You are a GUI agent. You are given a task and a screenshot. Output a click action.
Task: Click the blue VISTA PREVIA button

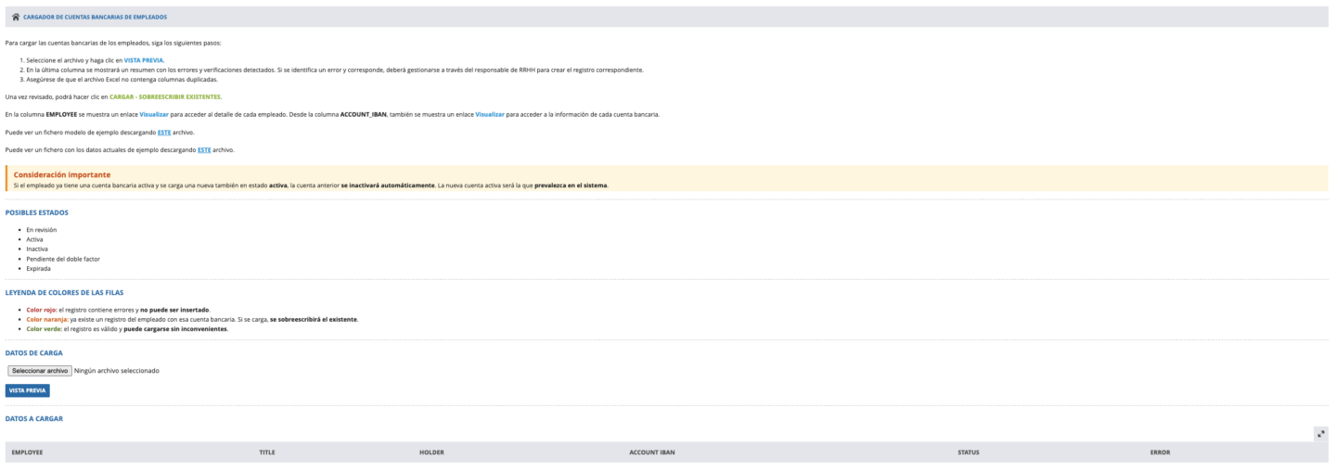(x=27, y=391)
